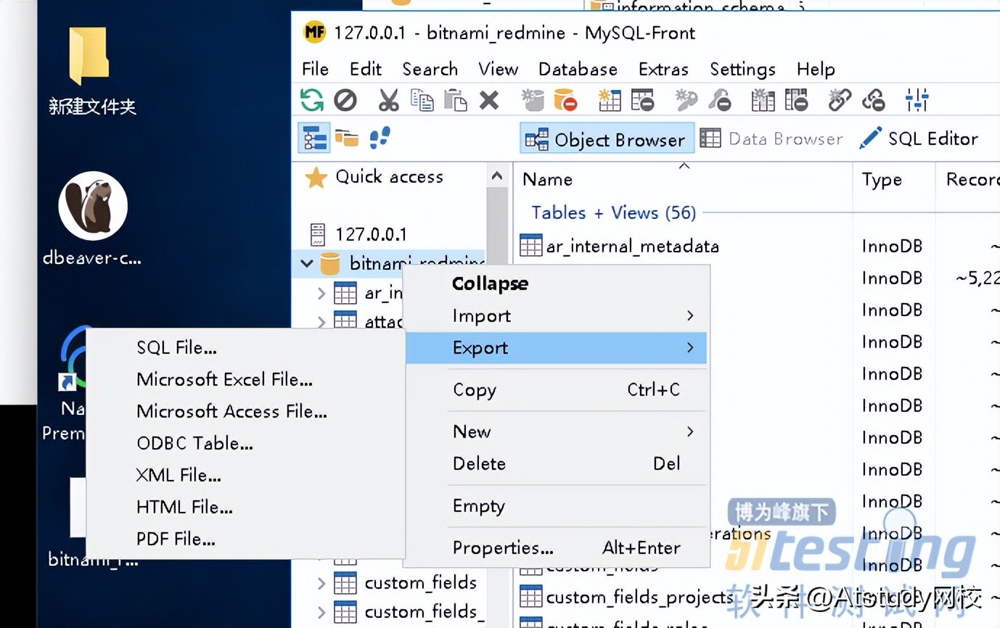Screen dimensions: 1000x628
Task: Choose SQL File... export option
Action: coord(176,348)
